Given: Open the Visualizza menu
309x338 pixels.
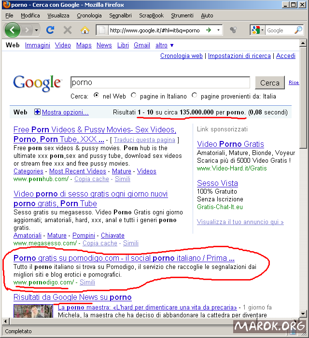Looking at the screenshot, I should pos(58,15).
